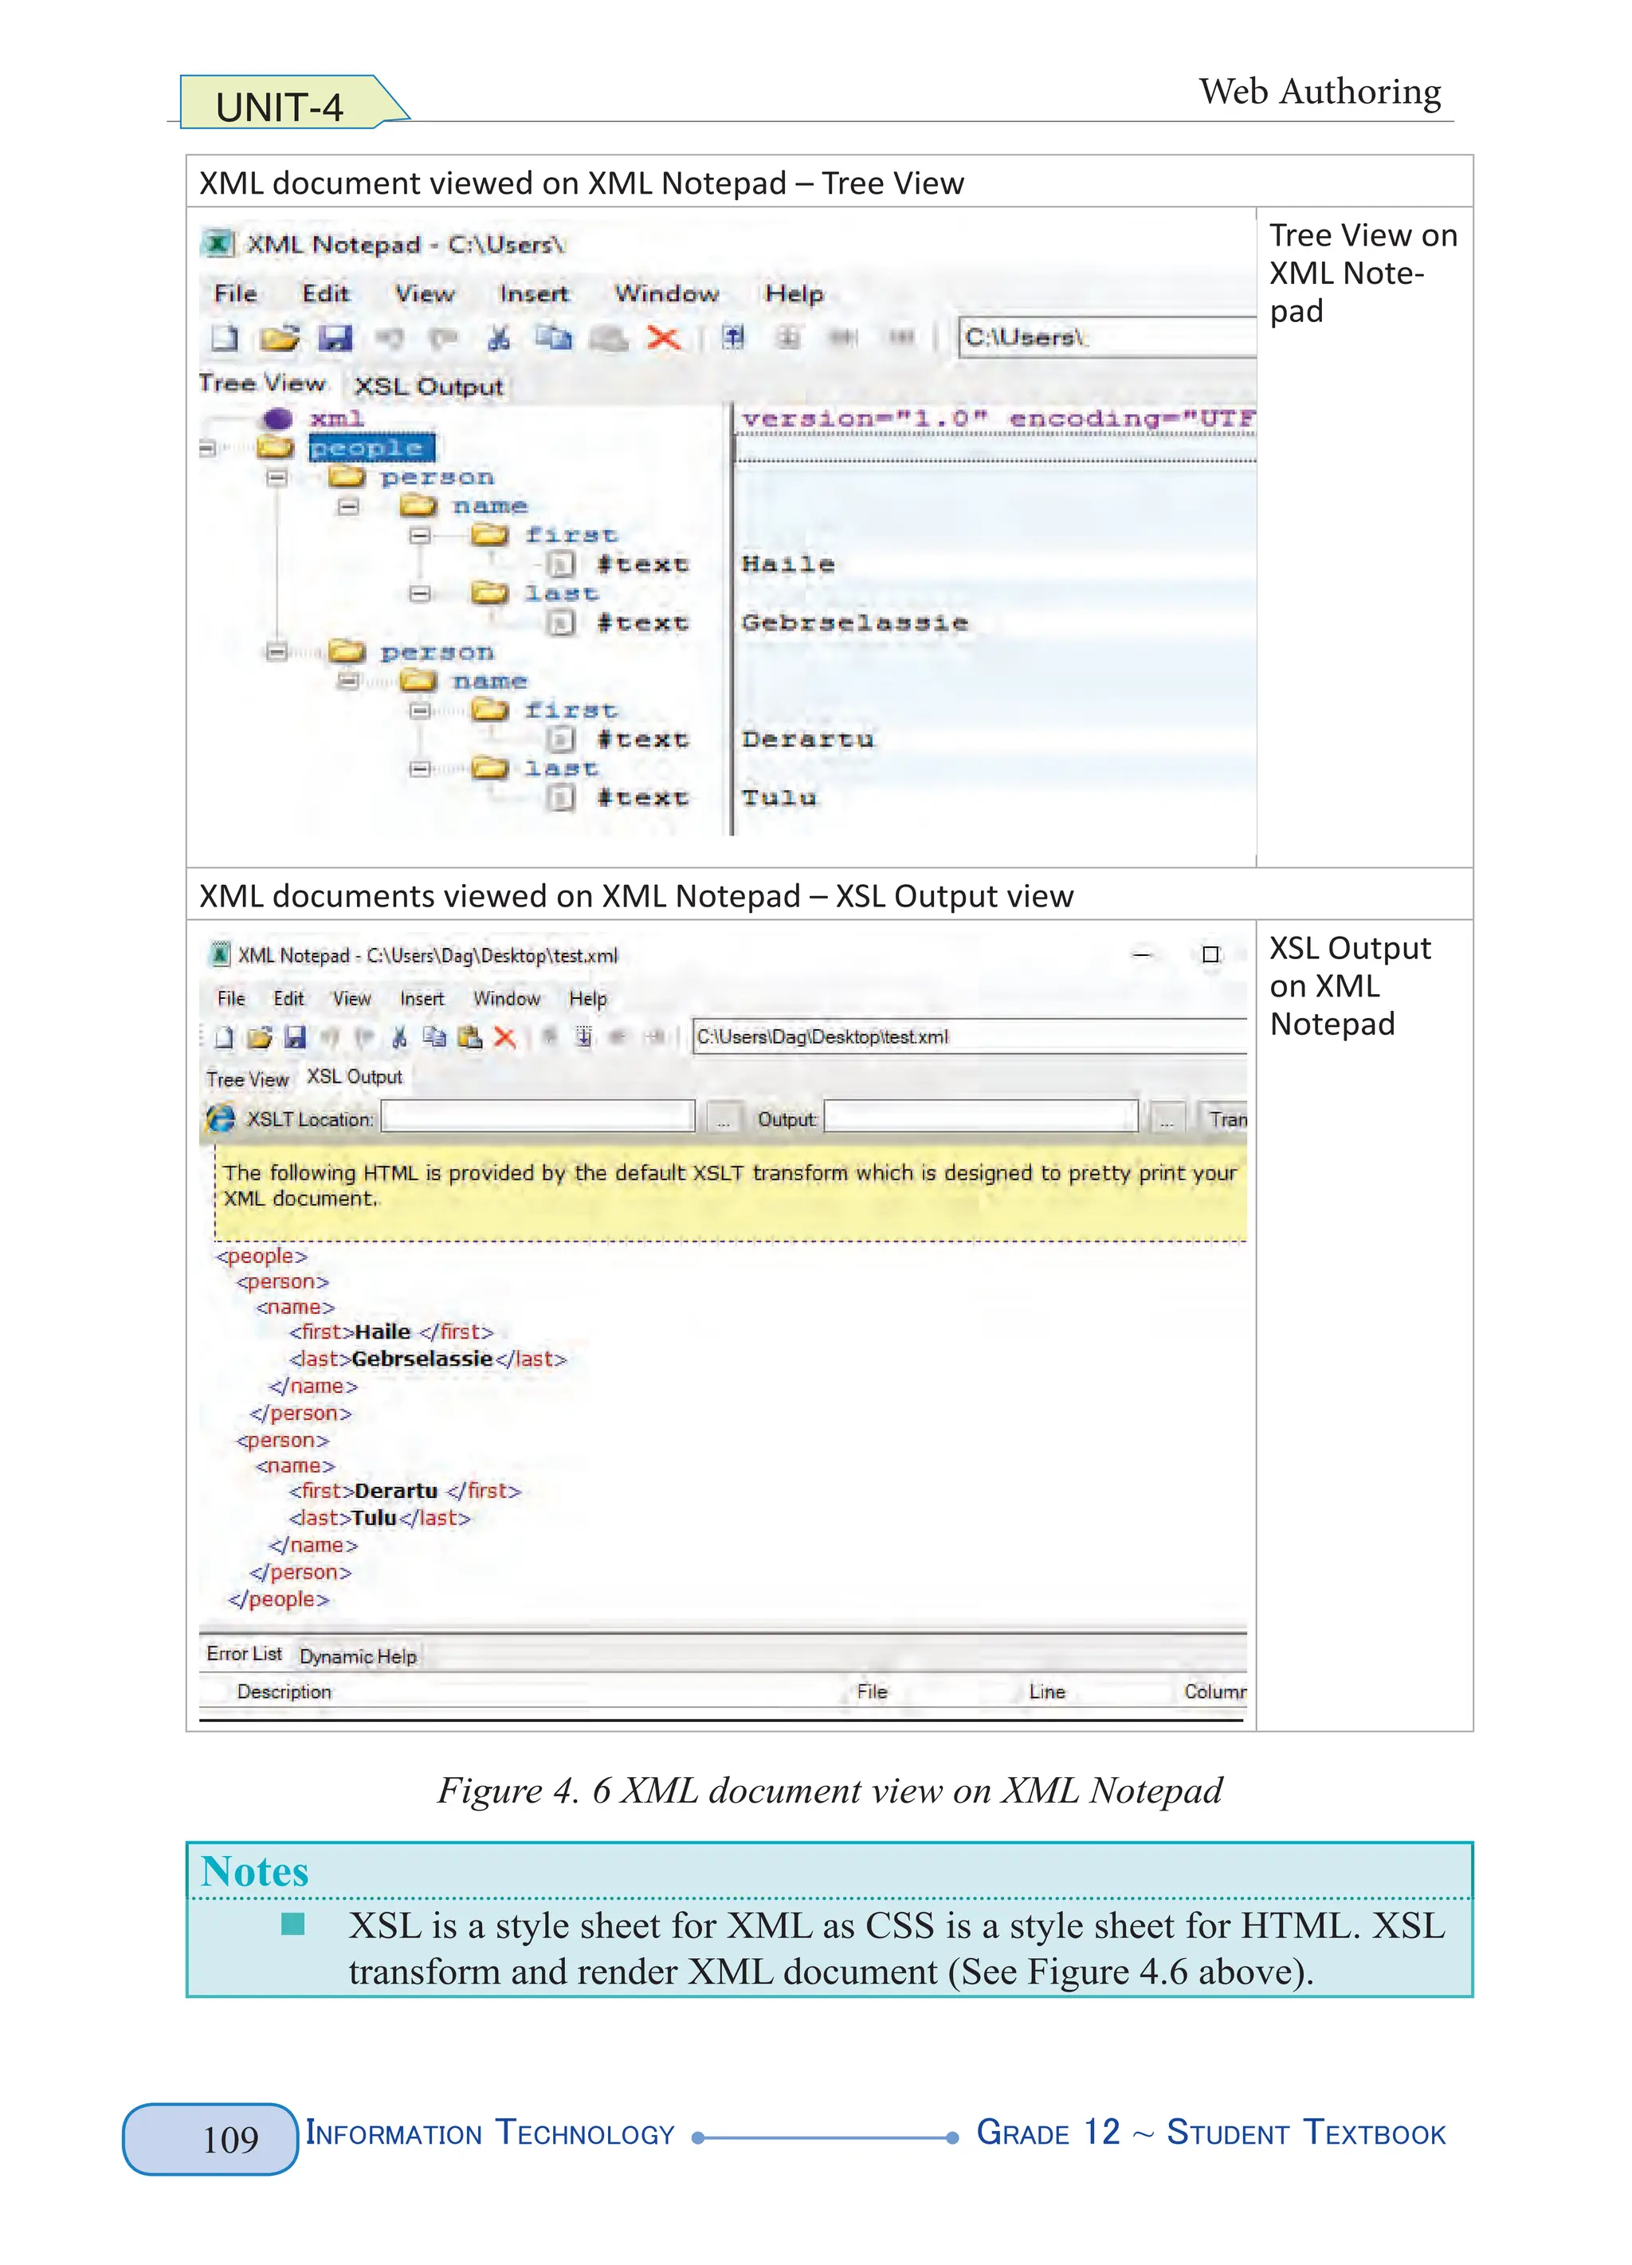This screenshot has height=2265, width=1632.
Task: Select the Haile value in tree view
Action: [x=787, y=565]
